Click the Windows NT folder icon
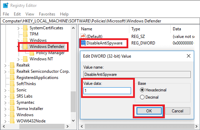Screen dimensions: 200x130 coord(25,59)
